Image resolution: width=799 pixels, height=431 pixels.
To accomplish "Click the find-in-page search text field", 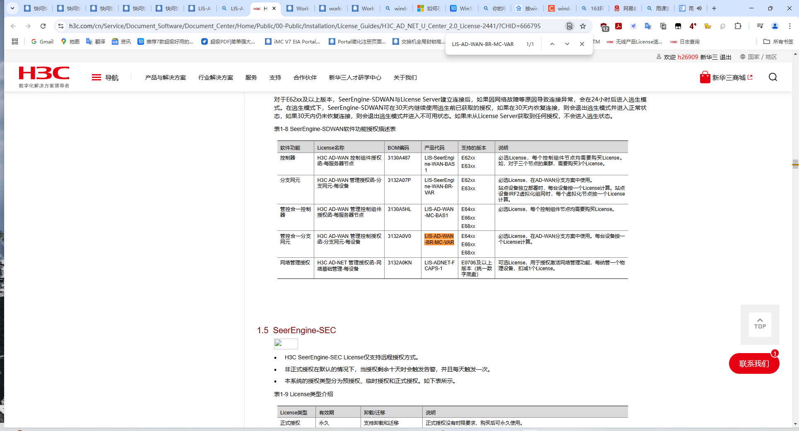I will tap(483, 44).
